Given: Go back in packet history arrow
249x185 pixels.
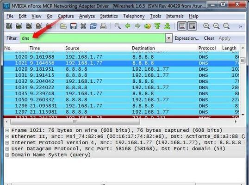Looking at the screenshot, I should (128, 26).
